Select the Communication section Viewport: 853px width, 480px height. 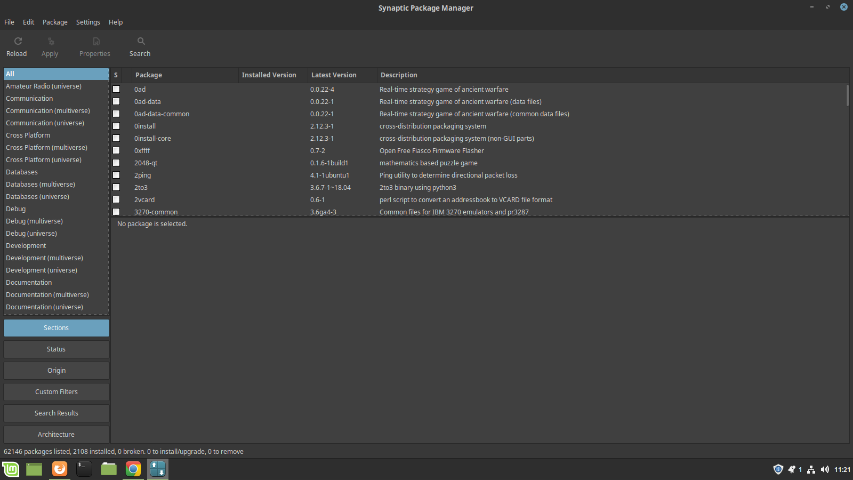57,99
